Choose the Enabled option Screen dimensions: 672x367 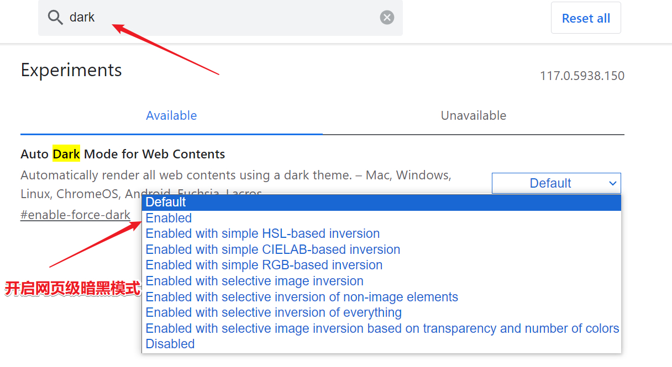(381, 218)
